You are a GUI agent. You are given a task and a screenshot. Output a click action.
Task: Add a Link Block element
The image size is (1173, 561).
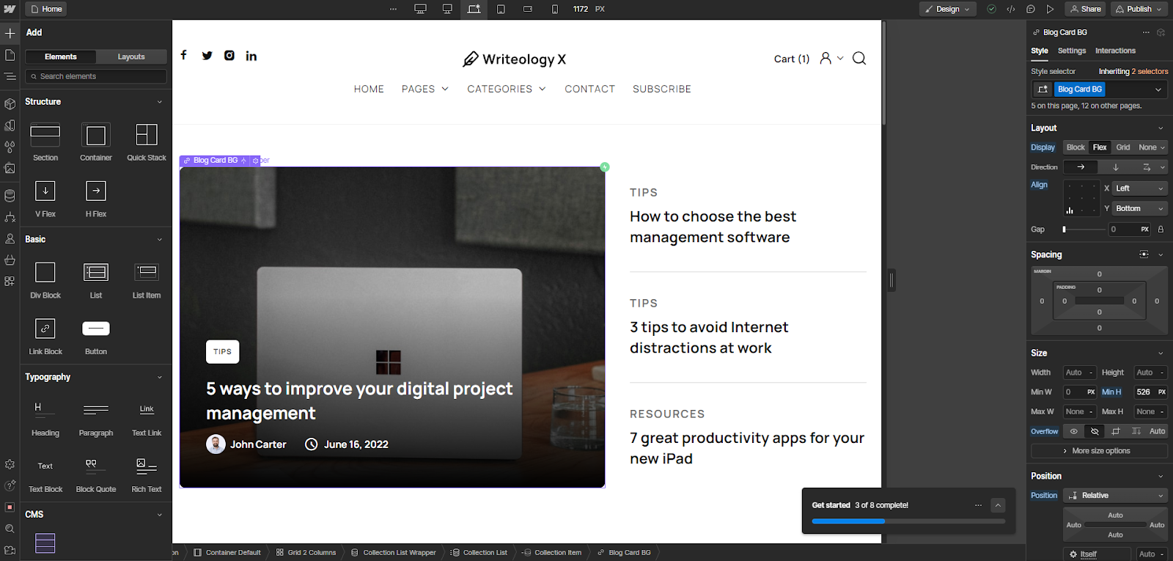pyautogui.click(x=45, y=336)
